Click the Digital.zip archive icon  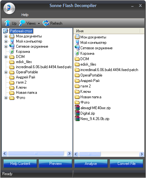tap(77, 113)
